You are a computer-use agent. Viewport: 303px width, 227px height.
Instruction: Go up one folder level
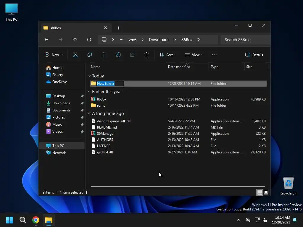click(75, 40)
